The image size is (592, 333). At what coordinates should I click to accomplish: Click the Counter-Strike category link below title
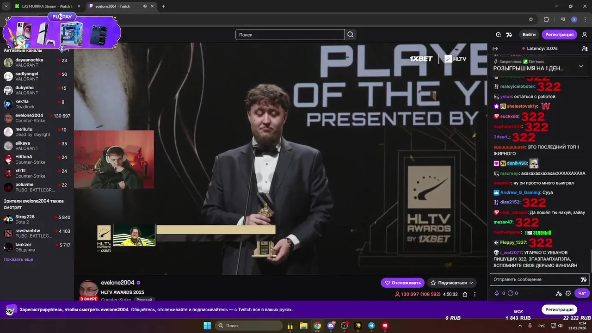pyautogui.click(x=116, y=300)
